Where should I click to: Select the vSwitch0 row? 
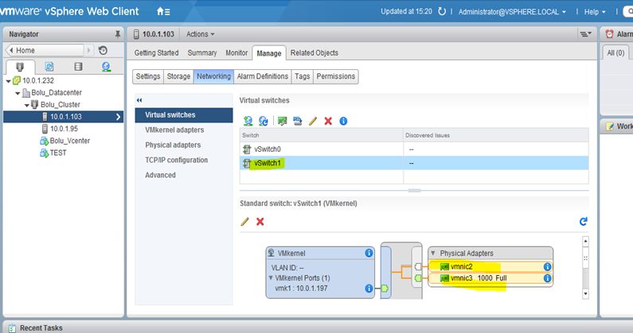(x=414, y=149)
